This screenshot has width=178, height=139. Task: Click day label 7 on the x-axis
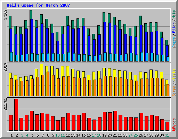pyautogui.click(x=43, y=135)
